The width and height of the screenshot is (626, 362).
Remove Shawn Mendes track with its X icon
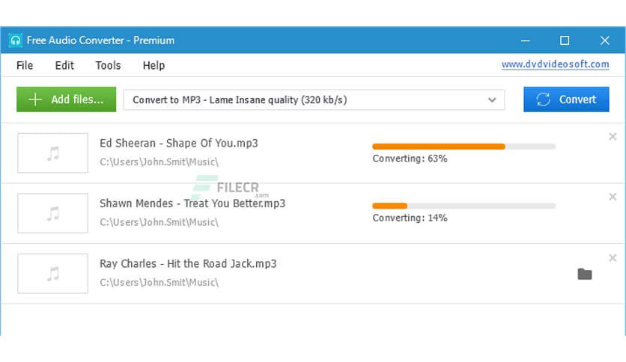pyautogui.click(x=613, y=197)
